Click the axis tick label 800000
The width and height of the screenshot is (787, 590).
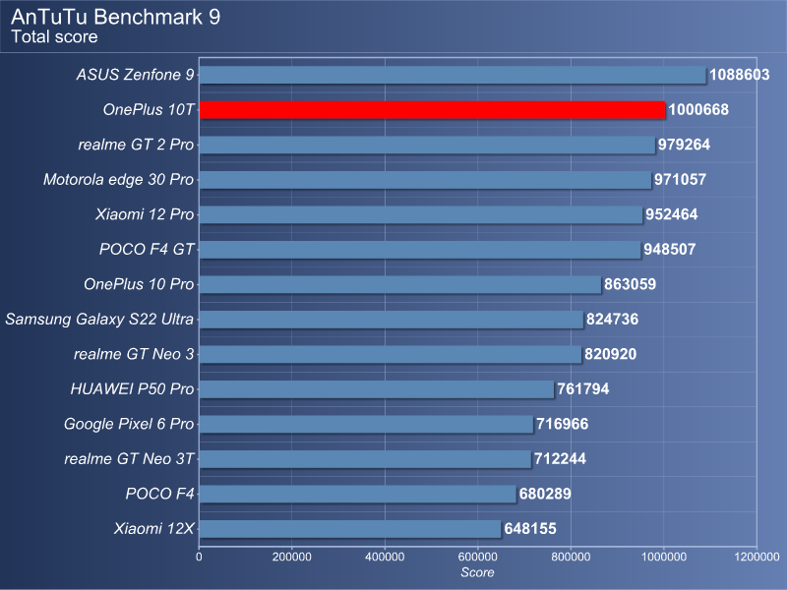point(571,557)
